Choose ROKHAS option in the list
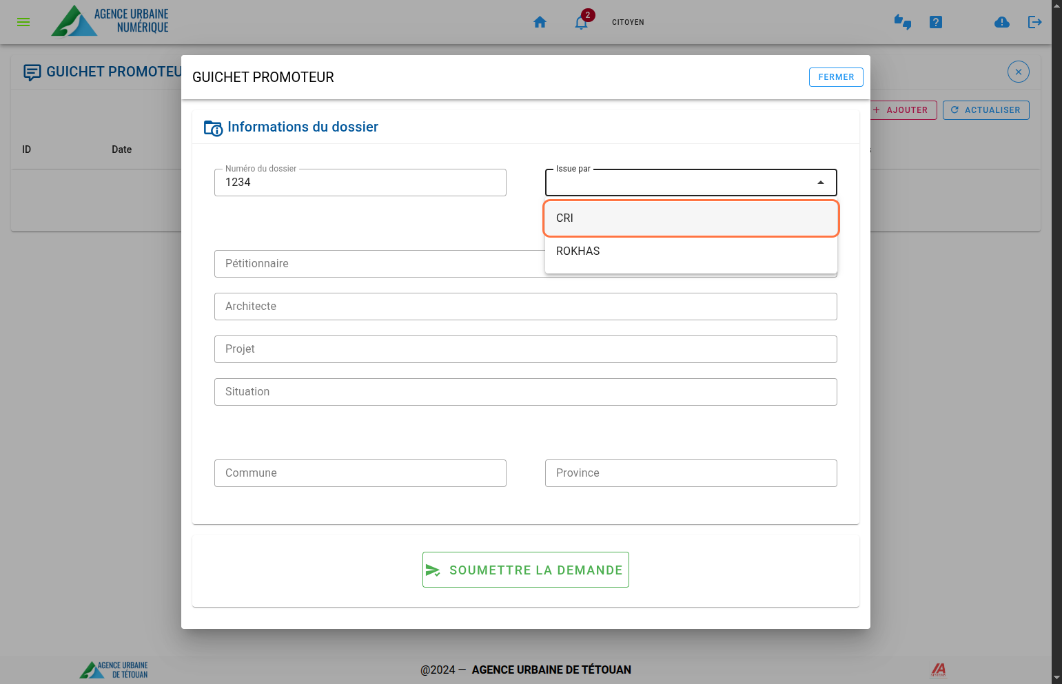 coord(691,251)
